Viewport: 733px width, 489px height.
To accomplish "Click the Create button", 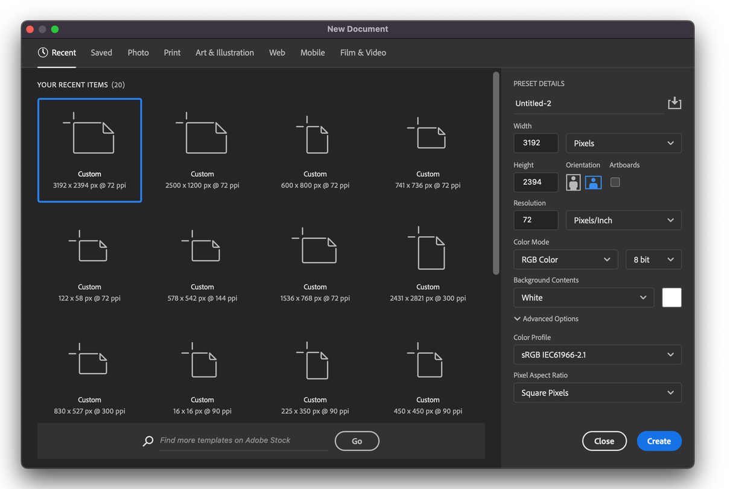I will (x=659, y=441).
